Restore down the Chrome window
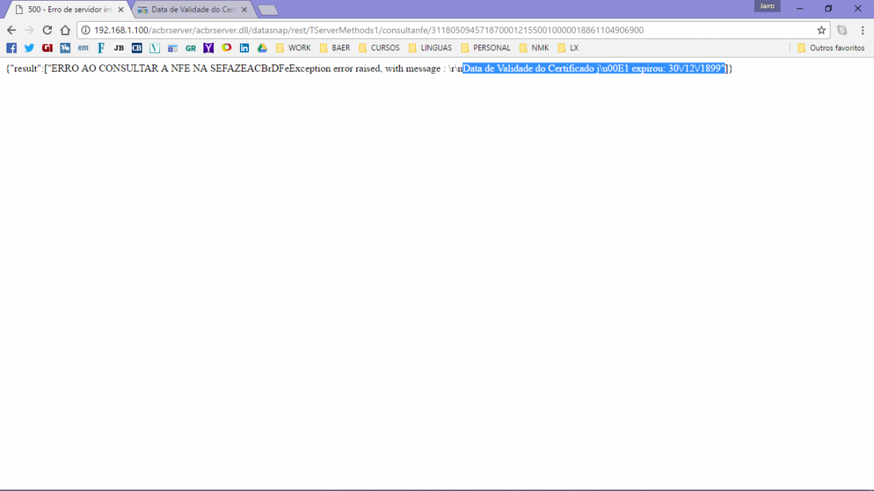874x491 pixels. point(828,8)
